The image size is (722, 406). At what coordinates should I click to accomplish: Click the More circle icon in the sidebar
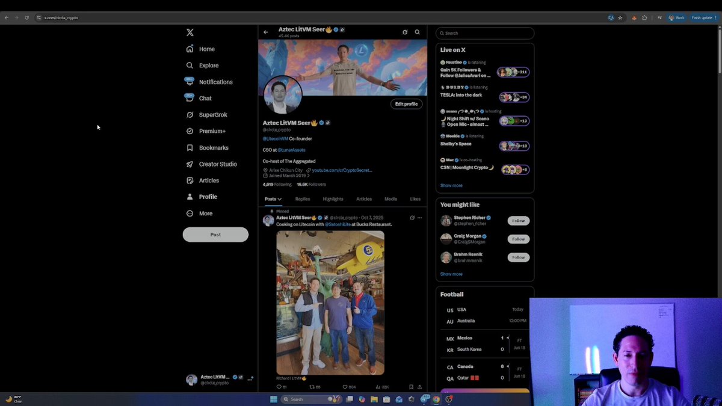[x=190, y=214]
